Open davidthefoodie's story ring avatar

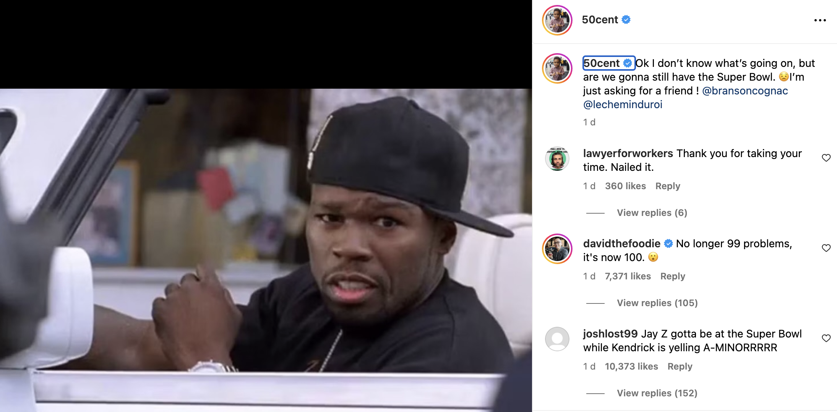pyautogui.click(x=557, y=249)
